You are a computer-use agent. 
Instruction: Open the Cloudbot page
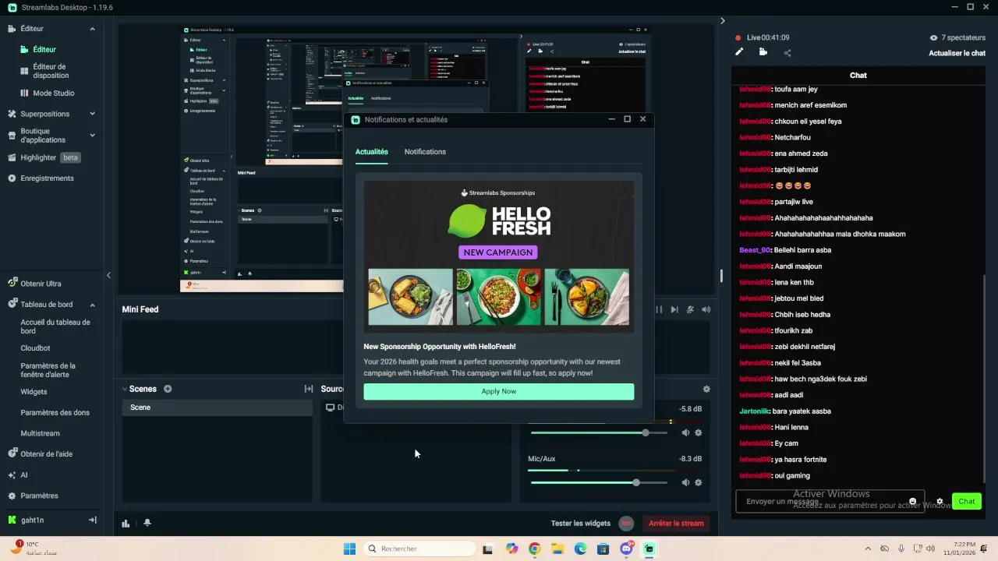tap(35, 348)
